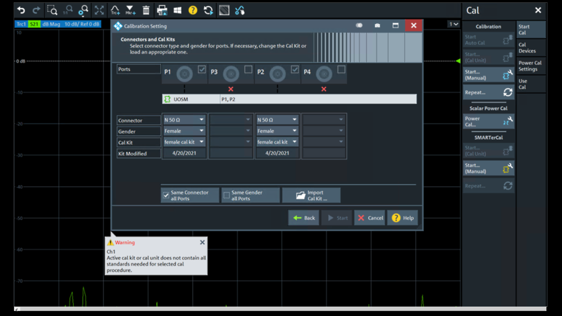Enable Same Gender all Ports
562x316 pixels.
tap(226, 195)
